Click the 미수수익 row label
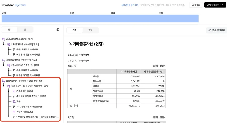The image size is (227, 123). (x=97, y=81)
